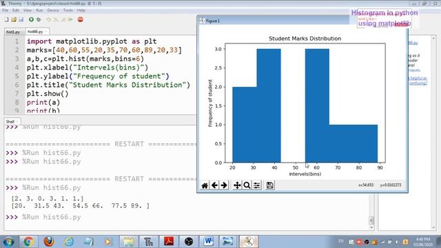Image resolution: width=441 pixels, height=248 pixels.
Task: Click the marks list on line 2
Action: point(117,50)
